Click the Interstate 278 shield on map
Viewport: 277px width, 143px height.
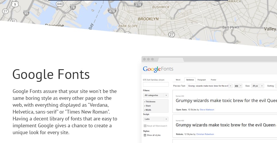click(x=138, y=5)
